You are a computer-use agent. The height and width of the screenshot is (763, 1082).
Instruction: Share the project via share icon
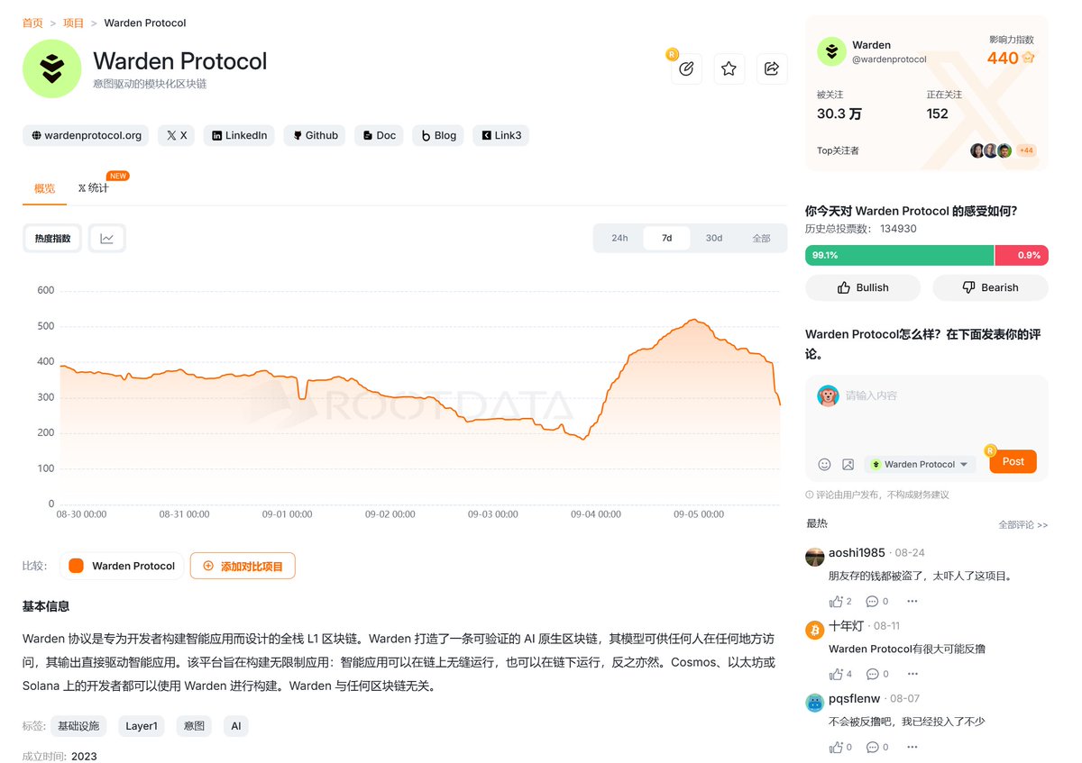point(772,68)
